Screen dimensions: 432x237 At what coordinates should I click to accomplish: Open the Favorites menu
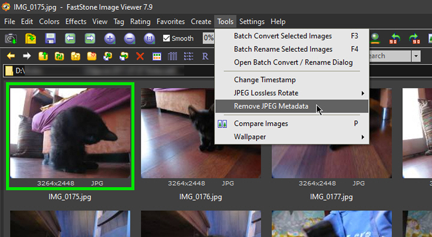(171, 22)
